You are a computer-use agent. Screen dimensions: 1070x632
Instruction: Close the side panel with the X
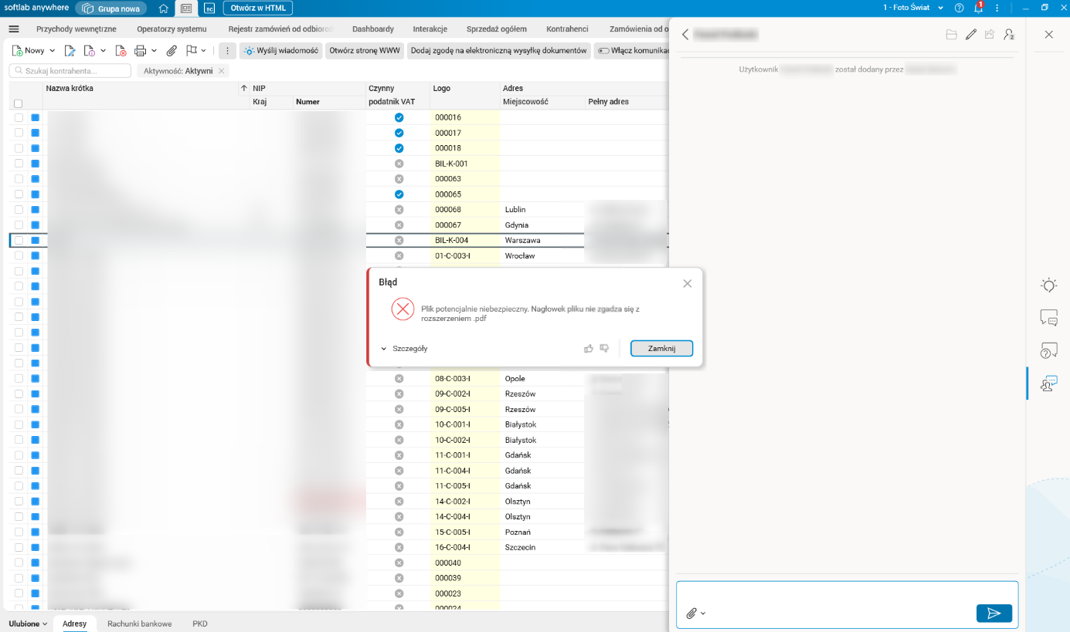(1048, 35)
